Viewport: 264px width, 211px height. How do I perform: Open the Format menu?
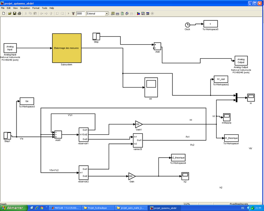tap(36, 8)
